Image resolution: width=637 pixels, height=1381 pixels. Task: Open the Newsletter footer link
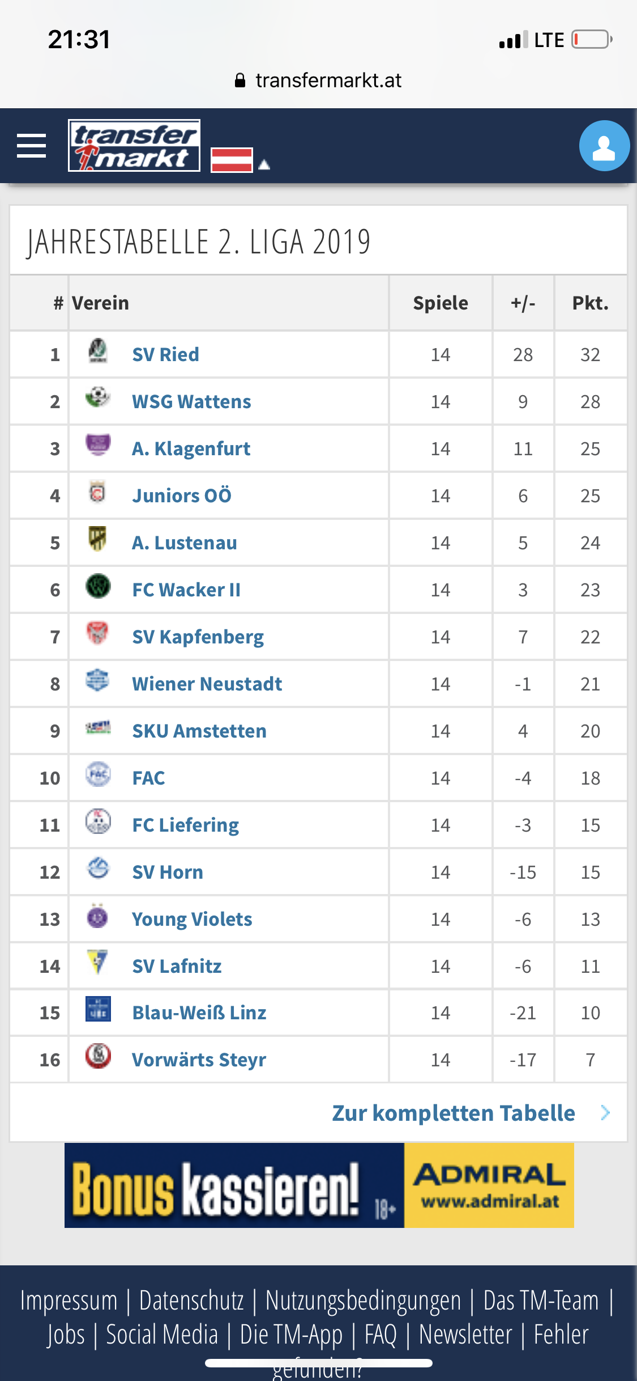click(465, 1335)
